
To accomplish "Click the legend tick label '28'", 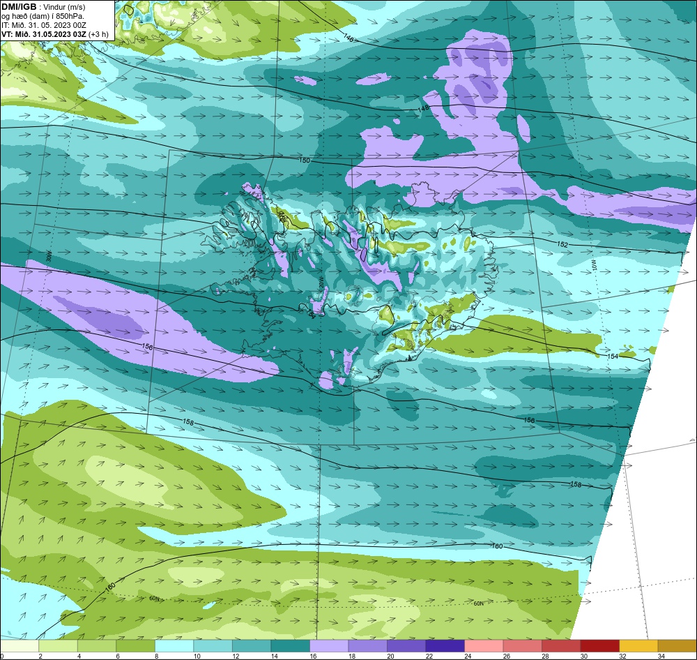I will coord(546,656).
